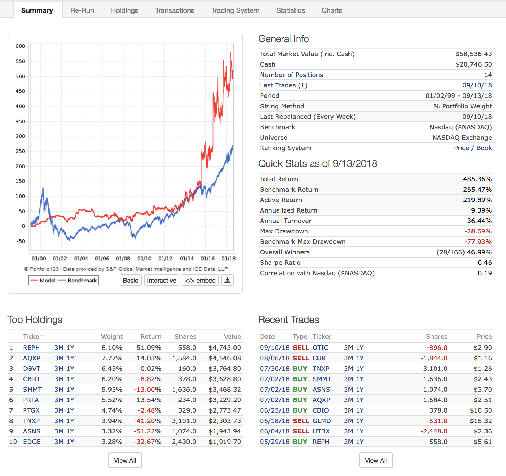Switch chart to Basic mode
Screen dimensions: 506x476
[130, 281]
